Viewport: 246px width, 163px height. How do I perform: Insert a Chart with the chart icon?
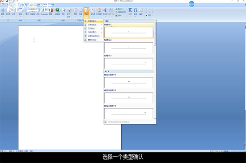pyautogui.click(x=51, y=10)
